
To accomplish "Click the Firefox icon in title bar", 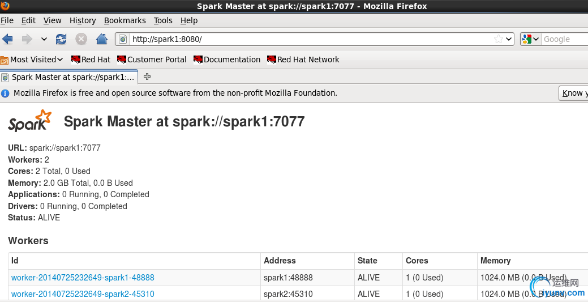I will click(5, 6).
